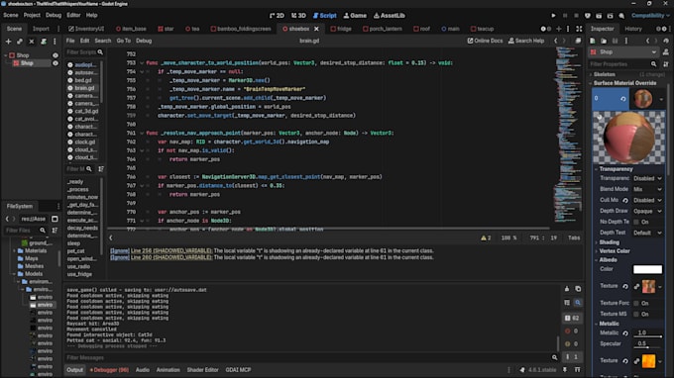Open the GDAI MCP panel
Image resolution: width=674 pixels, height=378 pixels.
point(238,370)
